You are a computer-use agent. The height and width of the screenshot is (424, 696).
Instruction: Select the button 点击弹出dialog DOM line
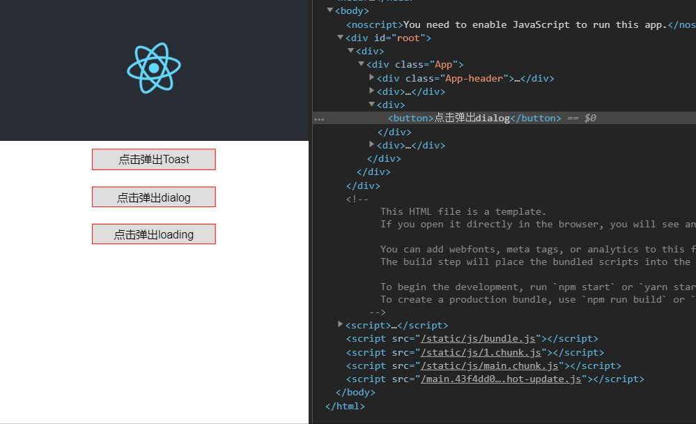pos(504,118)
